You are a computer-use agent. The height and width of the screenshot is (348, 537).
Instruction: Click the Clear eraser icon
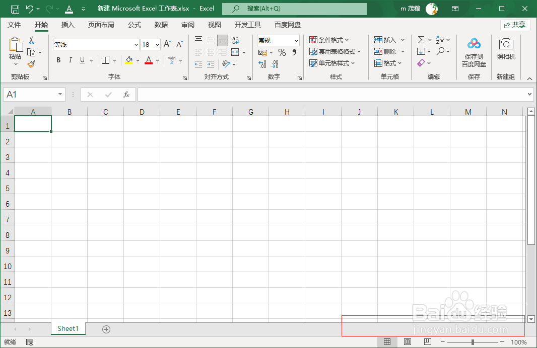pos(421,63)
